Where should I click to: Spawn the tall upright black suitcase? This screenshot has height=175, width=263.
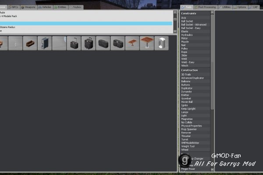(x=89, y=43)
